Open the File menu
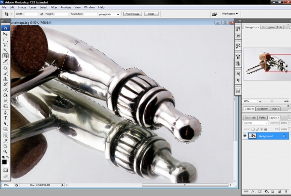Screen dimensions: 291x196 pos(4,7)
